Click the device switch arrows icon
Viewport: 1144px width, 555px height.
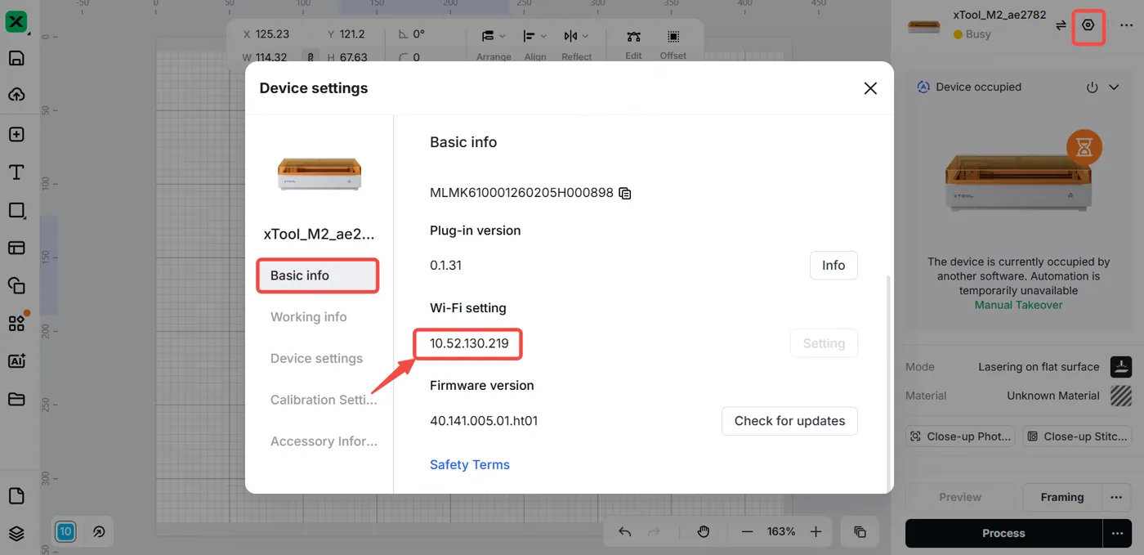tap(1061, 25)
